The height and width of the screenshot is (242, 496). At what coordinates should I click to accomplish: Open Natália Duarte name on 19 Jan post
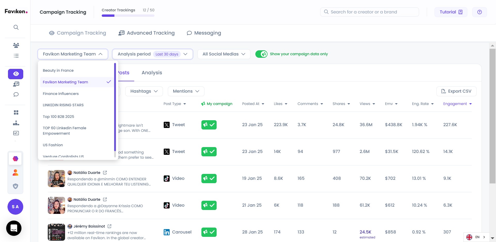(x=87, y=173)
